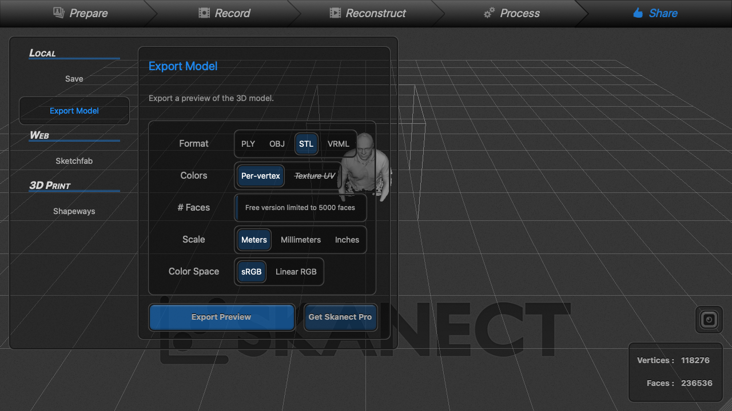
Task: Click the Reconstruct film icon
Action: click(x=335, y=13)
